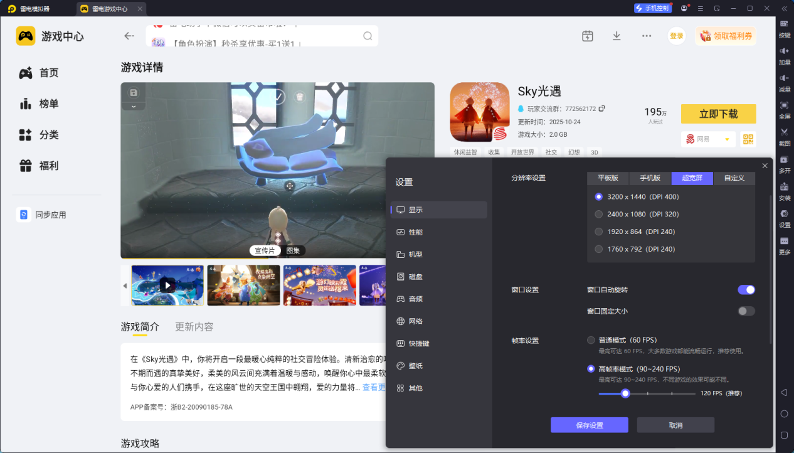Viewport: 794px width, 453px height.
Task: Disable 窗口自动旋转 auto-rotate toggle
Action: pyautogui.click(x=746, y=289)
